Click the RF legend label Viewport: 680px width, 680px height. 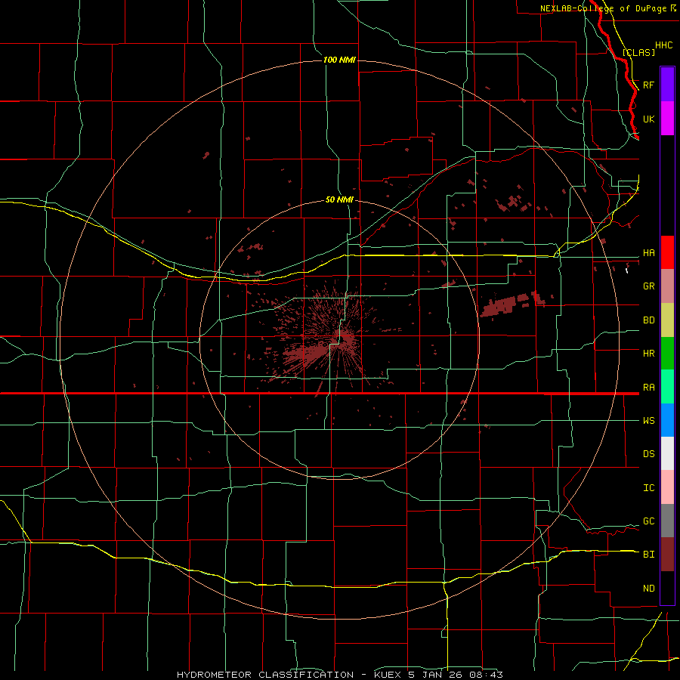[x=648, y=85]
